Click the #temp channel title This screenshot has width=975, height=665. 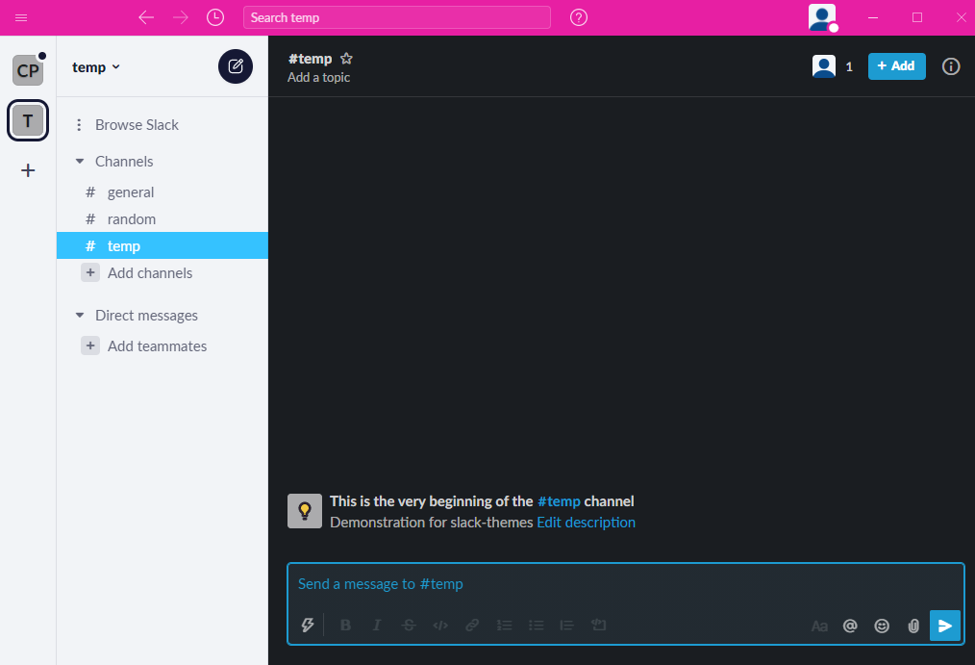click(311, 59)
